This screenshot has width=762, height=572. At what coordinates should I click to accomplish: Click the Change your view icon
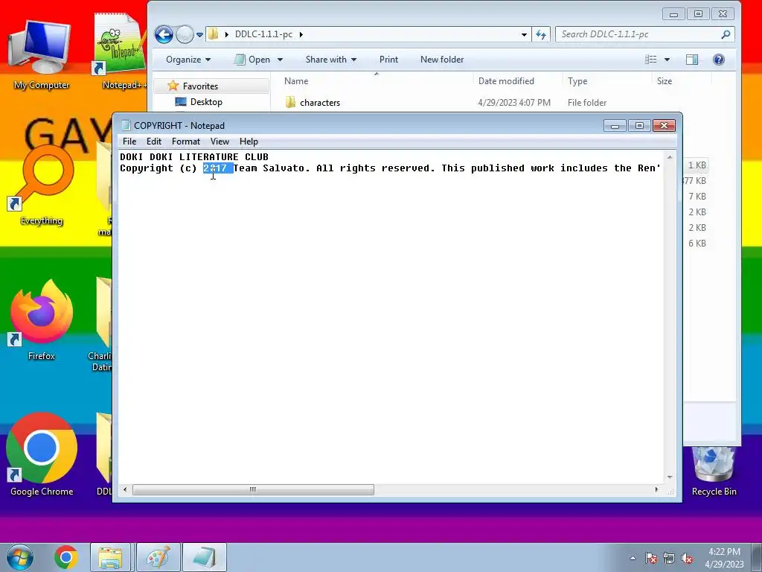[650, 60]
